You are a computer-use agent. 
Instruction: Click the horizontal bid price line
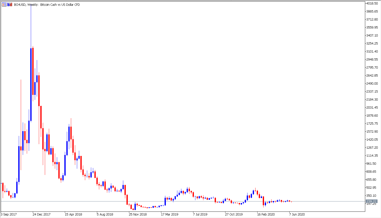(x=175, y=201)
